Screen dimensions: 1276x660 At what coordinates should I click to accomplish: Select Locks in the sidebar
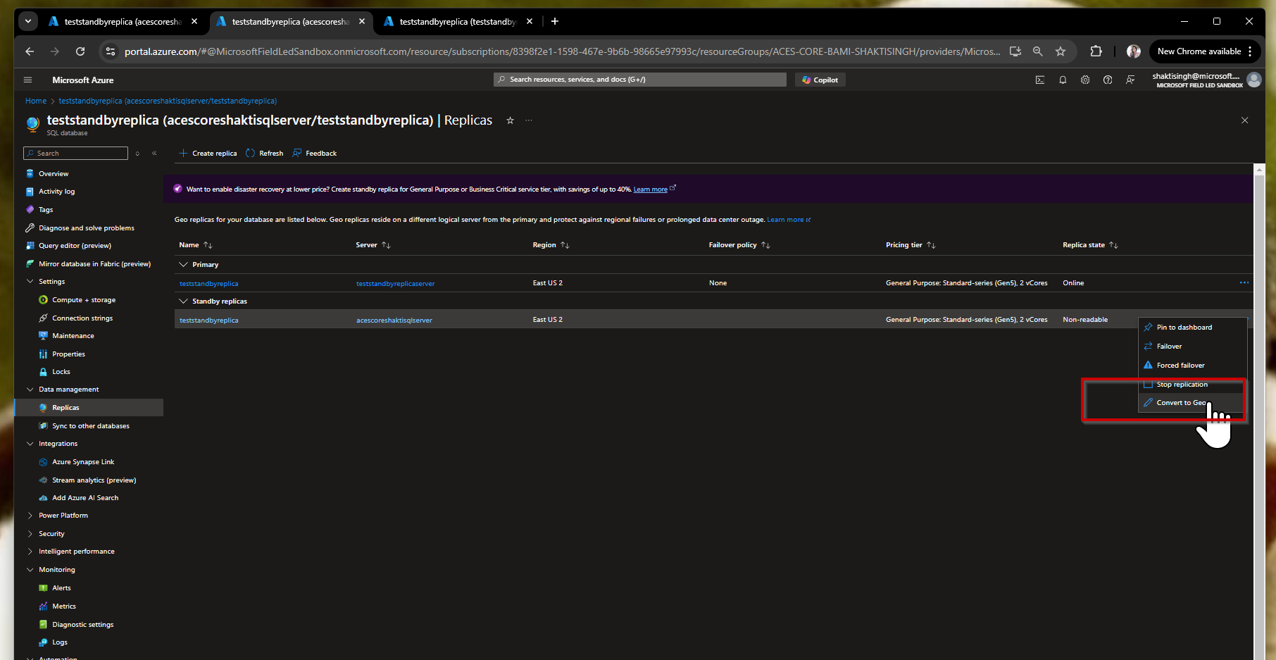tap(61, 371)
